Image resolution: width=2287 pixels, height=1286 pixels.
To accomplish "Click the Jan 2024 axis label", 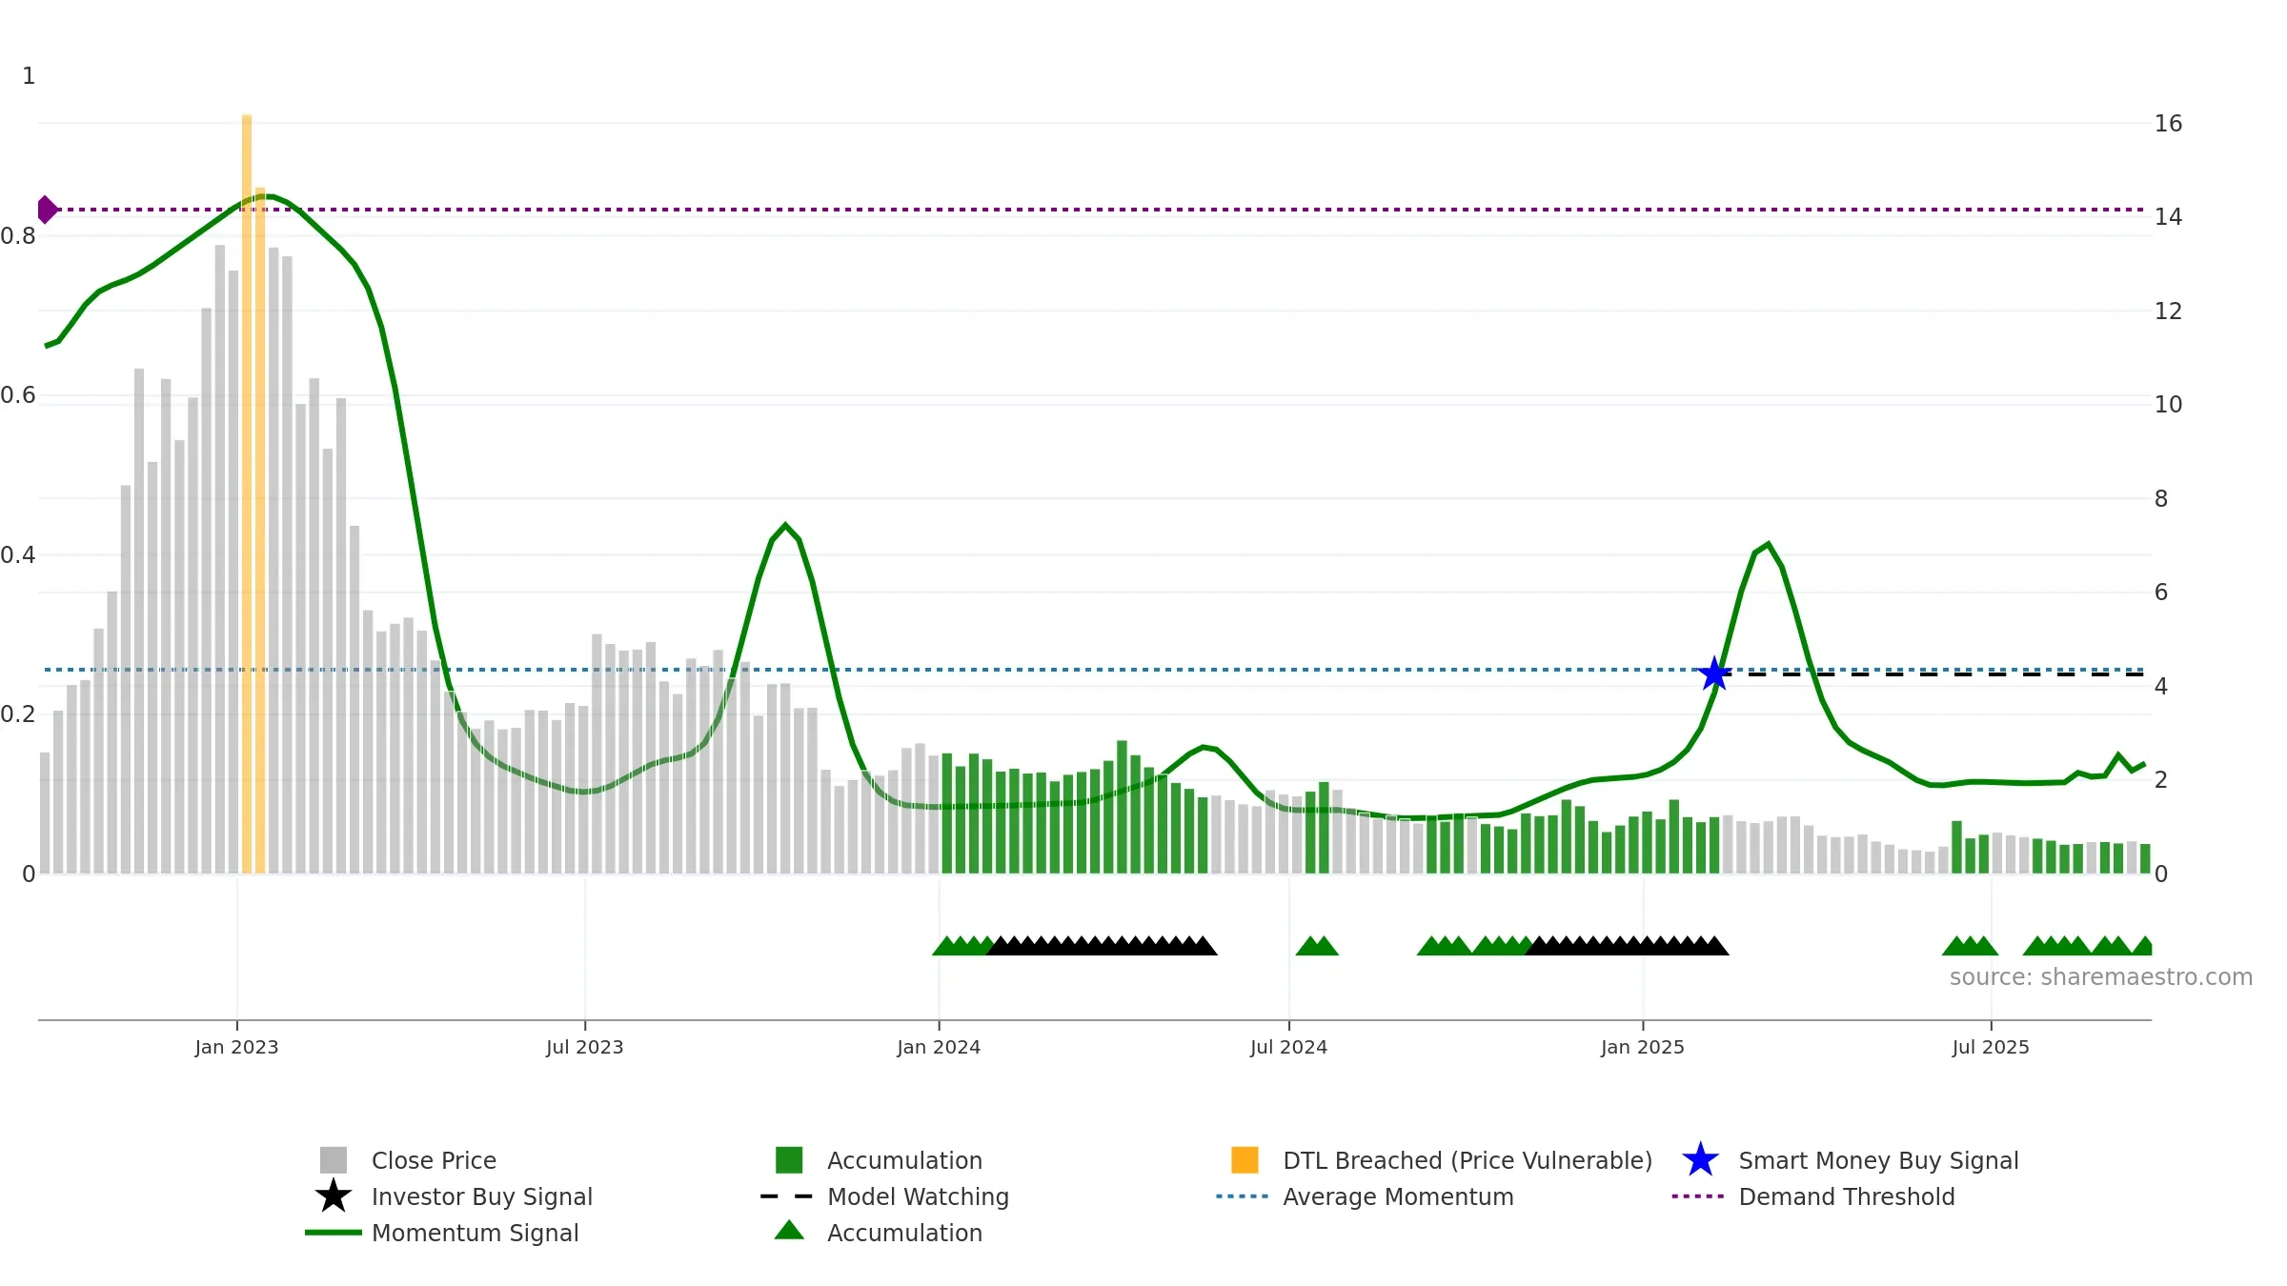I will [x=939, y=1048].
